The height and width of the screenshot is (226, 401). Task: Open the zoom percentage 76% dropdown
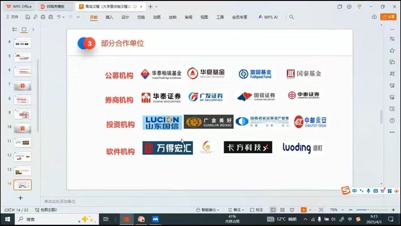click(336, 210)
